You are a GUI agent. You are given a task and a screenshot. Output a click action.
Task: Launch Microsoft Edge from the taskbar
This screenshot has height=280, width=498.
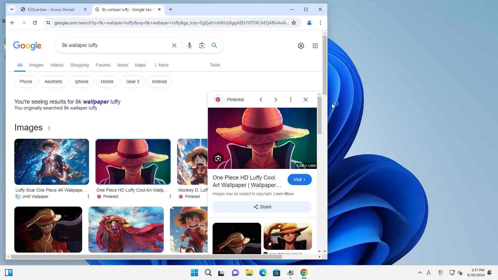point(263,273)
